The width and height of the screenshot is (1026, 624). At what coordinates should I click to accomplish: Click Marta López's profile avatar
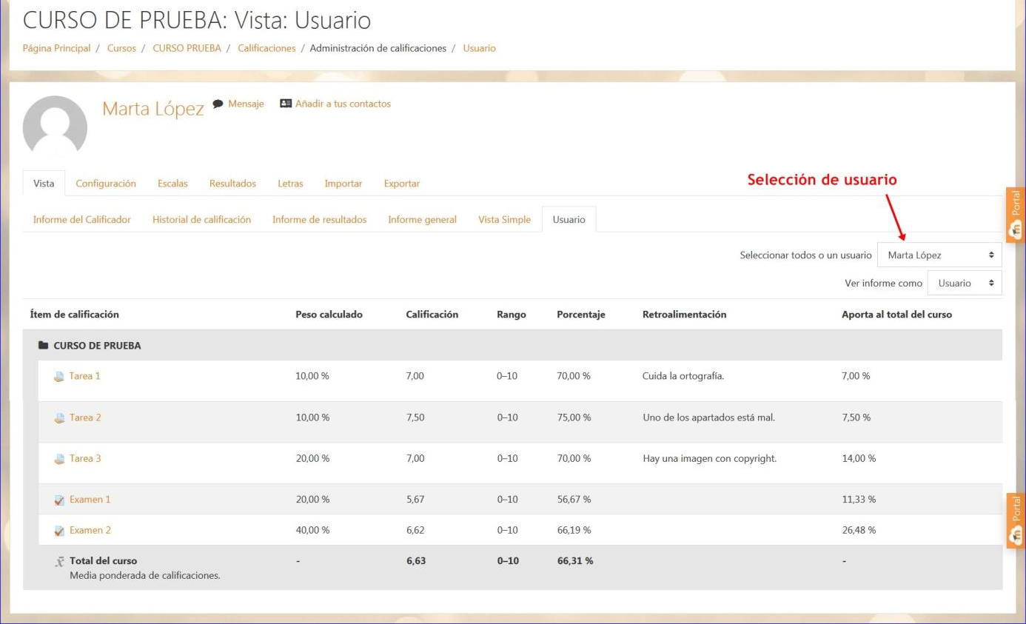point(55,126)
